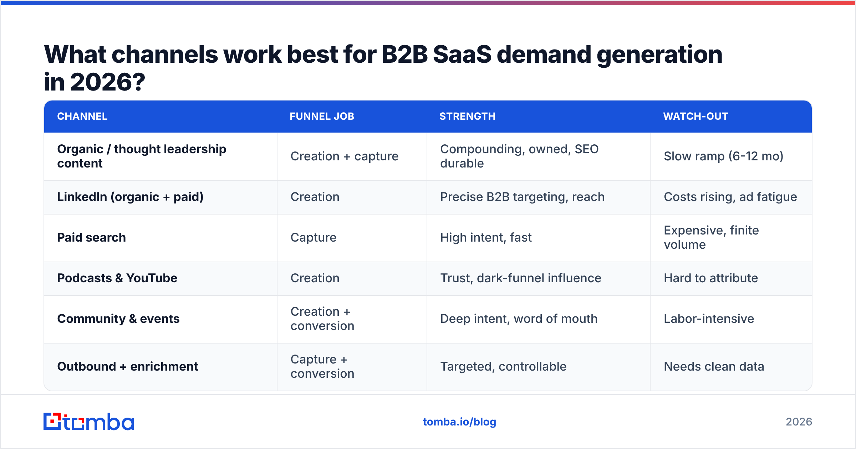The width and height of the screenshot is (856, 449).
Task: Select 'Expensive, finite volume' cell
Action: point(731,238)
